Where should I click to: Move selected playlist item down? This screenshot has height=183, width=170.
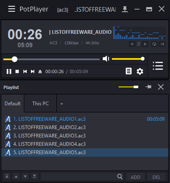point(25,176)
